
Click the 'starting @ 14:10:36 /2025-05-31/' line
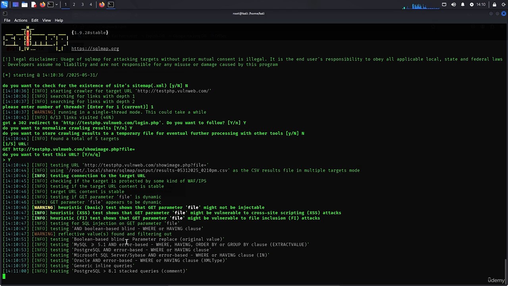point(50,75)
